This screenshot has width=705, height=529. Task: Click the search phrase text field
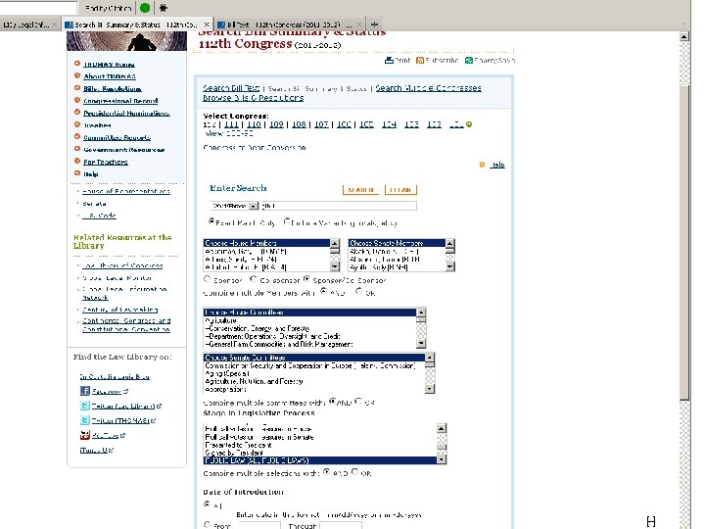(x=338, y=206)
